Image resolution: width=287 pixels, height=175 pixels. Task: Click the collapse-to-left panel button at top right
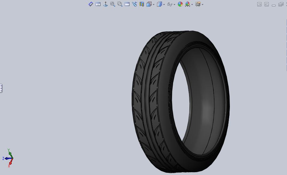(259, 4)
